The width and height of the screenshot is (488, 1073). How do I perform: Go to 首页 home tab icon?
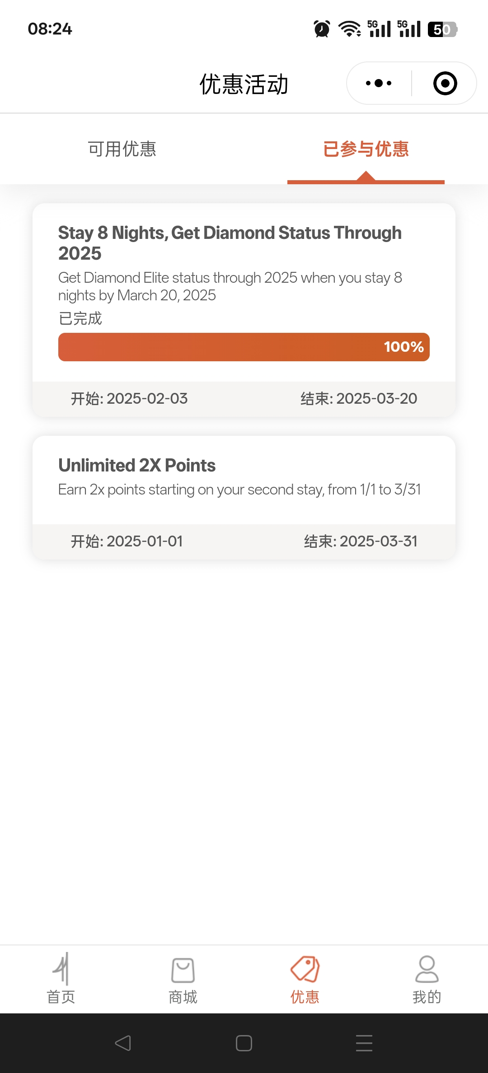(x=61, y=969)
